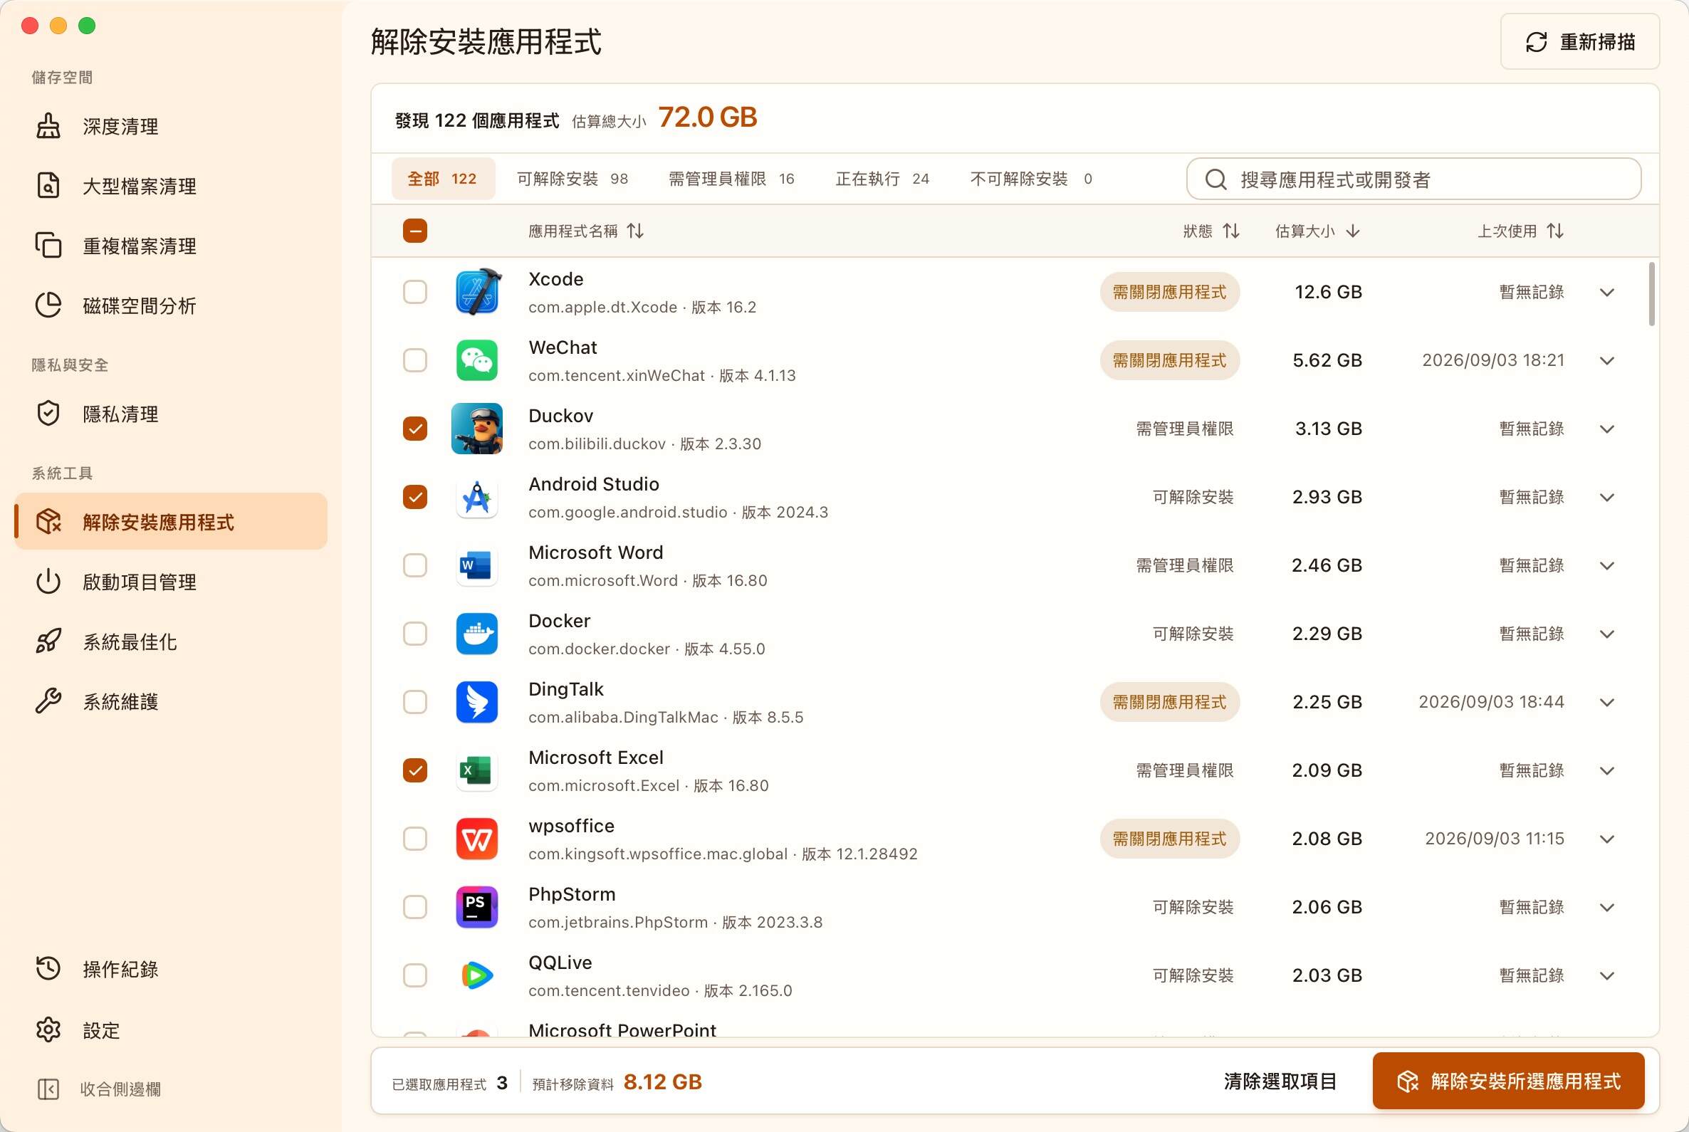Click the QQLive app icon

coord(477,975)
